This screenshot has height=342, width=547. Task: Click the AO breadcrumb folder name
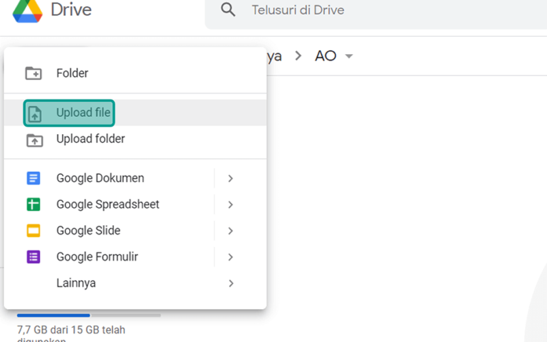click(x=325, y=56)
